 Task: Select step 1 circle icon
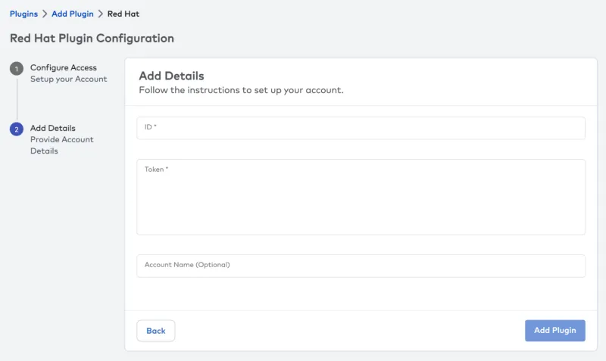coord(17,69)
